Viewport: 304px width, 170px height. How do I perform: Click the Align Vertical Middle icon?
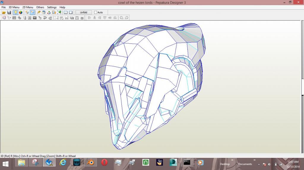110,18
